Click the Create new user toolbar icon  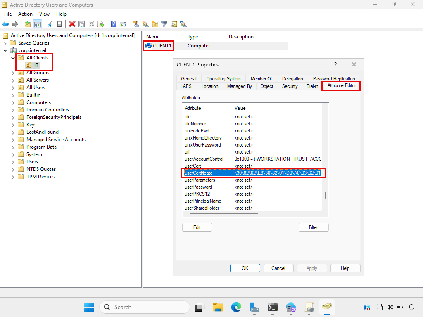(135, 24)
